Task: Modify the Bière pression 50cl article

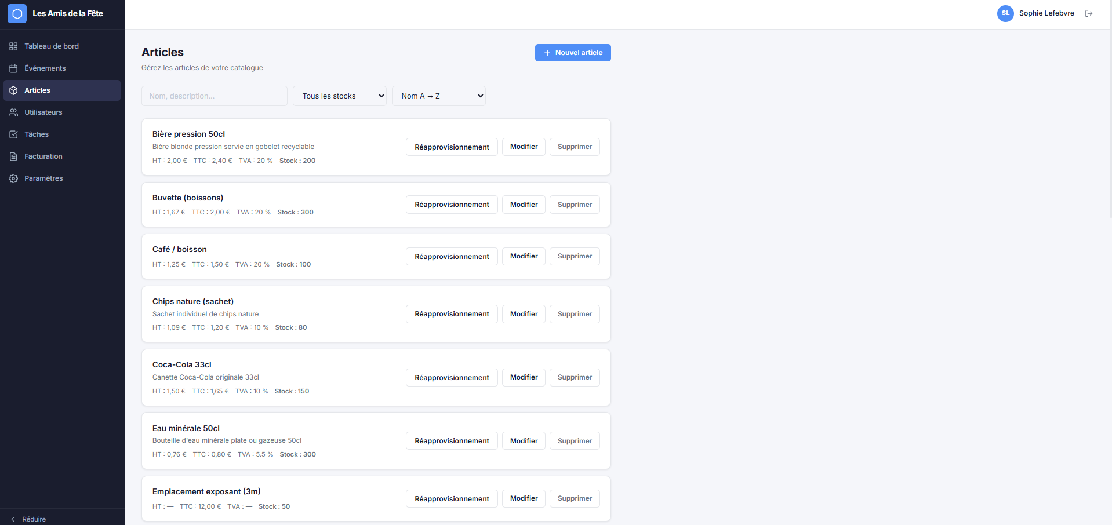Action: pos(524,147)
